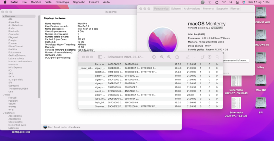This screenshot has height=141, width=274.
Task: Collapse the Software section in sidebar
Action: coord(3,113)
